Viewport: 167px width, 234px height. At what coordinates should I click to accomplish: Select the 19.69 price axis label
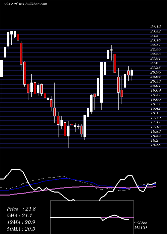[x=155, y=91]
